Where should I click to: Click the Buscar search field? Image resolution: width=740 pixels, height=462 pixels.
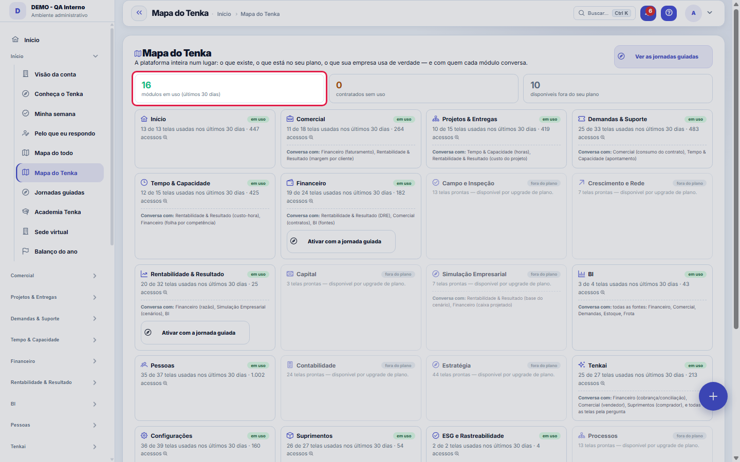tap(604, 13)
